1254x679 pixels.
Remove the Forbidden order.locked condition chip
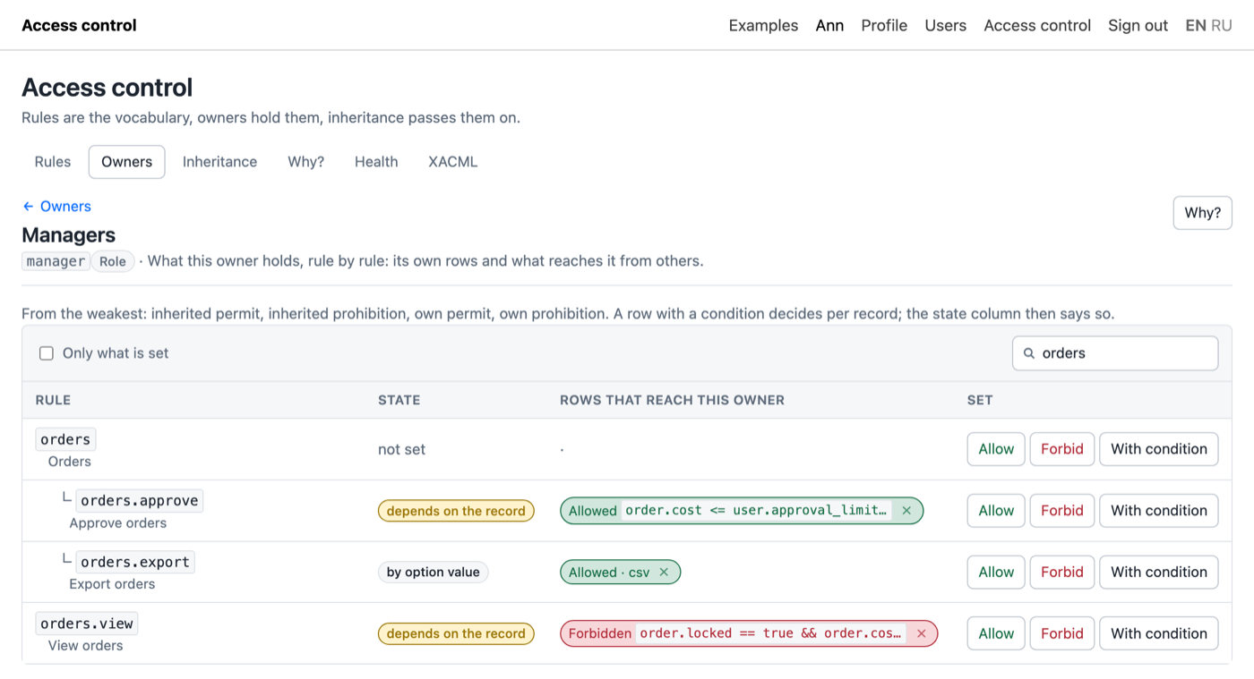pos(921,633)
